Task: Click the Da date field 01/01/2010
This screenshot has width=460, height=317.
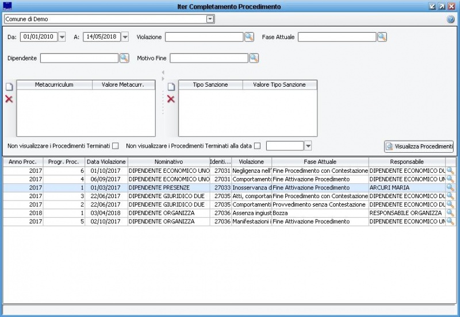Action: pyautogui.click(x=39, y=37)
